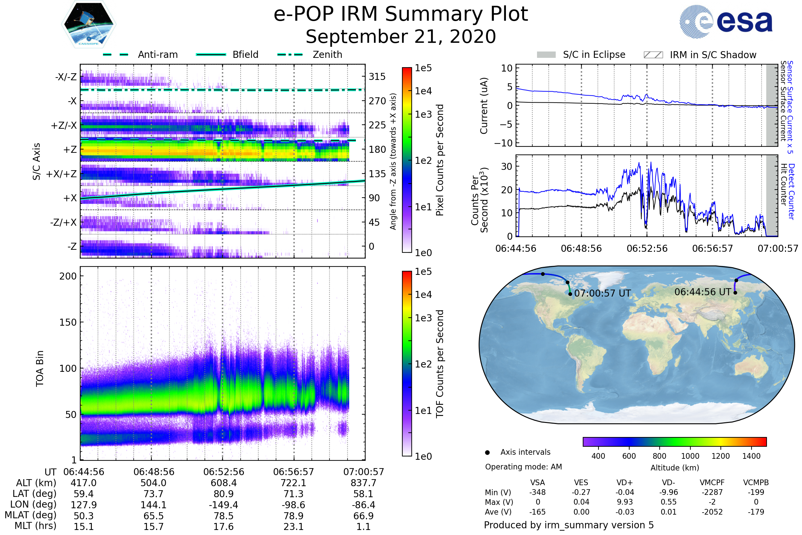
Task: Click the Operating mode: AM text
Action: pyautogui.click(x=523, y=467)
